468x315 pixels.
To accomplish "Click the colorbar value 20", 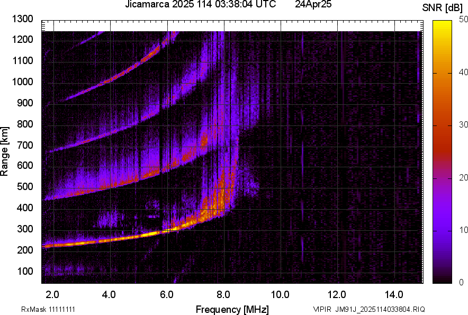I will pyautogui.click(x=464, y=177).
